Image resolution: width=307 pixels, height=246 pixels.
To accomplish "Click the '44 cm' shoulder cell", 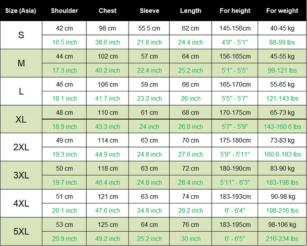I will tap(64, 56).
